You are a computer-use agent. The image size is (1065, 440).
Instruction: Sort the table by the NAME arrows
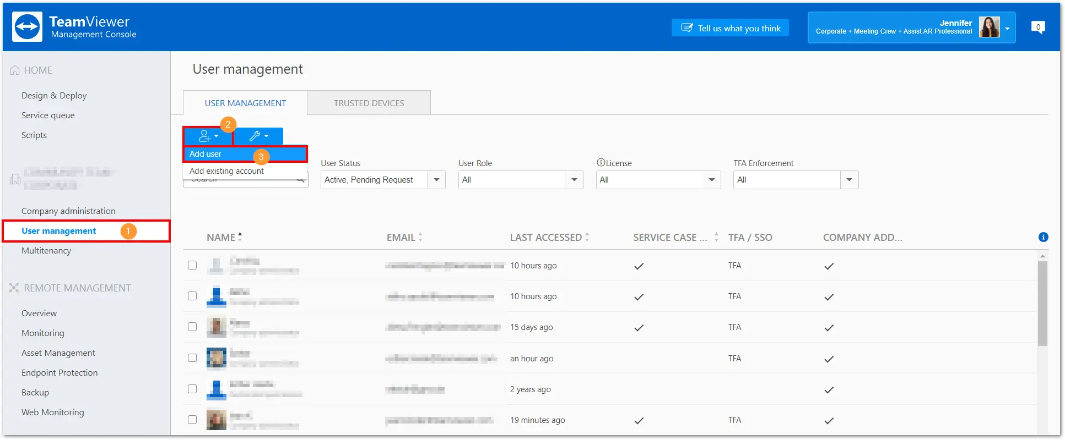[240, 237]
